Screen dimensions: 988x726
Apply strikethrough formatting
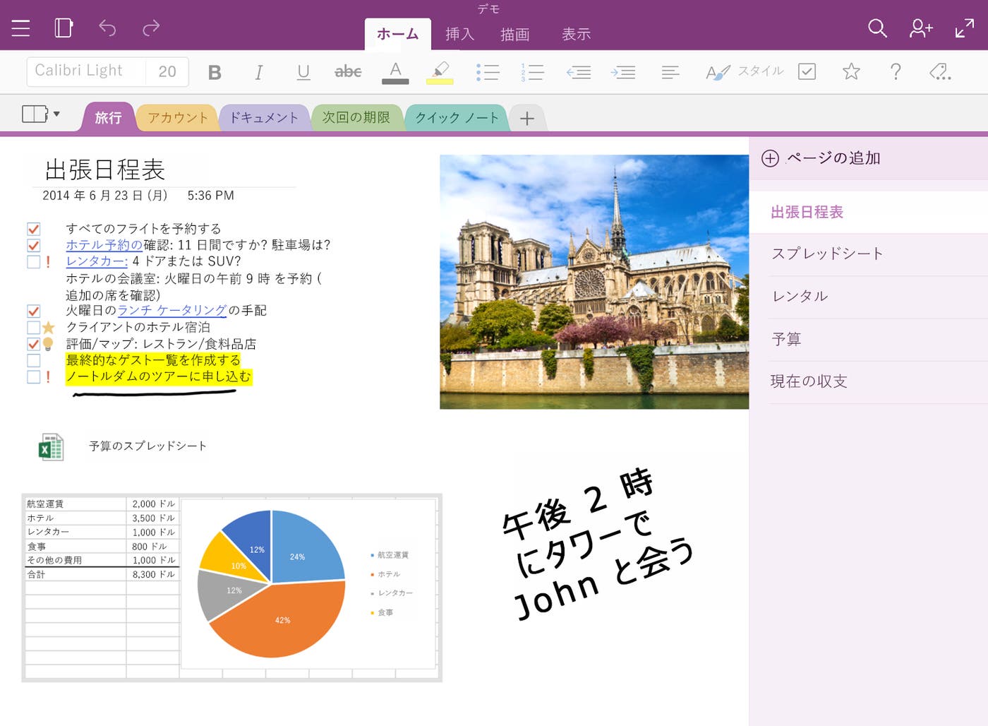click(347, 72)
